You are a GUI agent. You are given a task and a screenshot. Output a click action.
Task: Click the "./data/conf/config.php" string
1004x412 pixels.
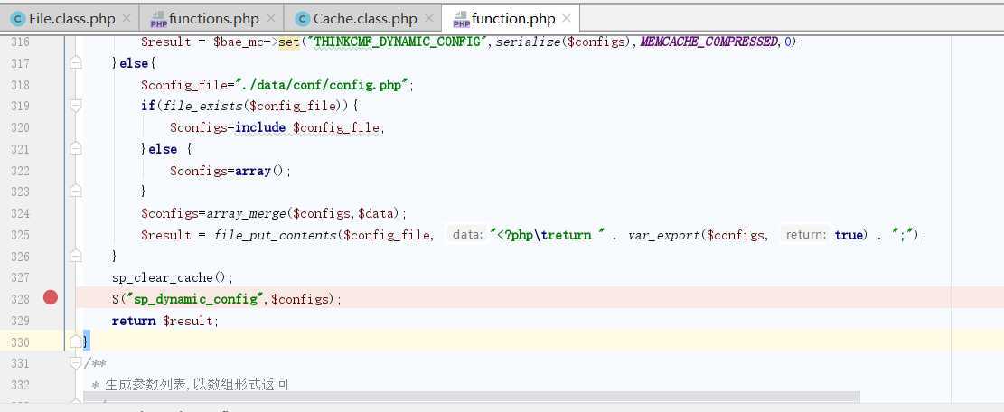(324, 84)
